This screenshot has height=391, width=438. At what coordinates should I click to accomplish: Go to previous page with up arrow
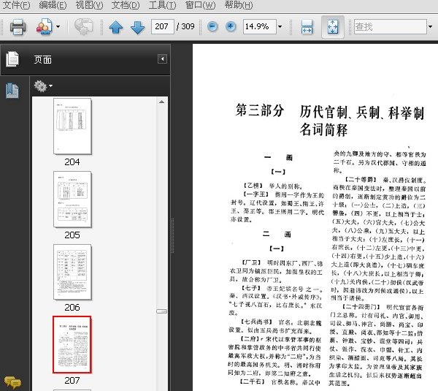pos(115,28)
